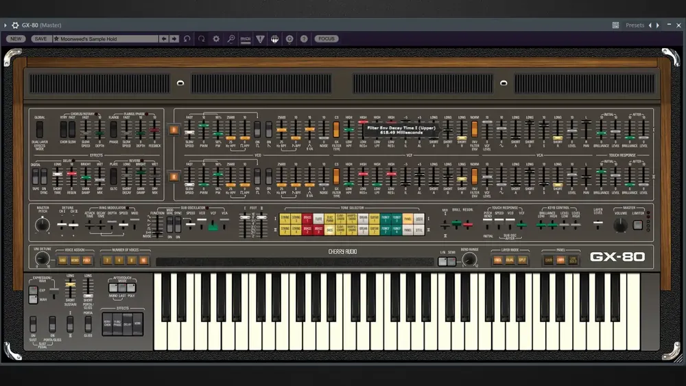Click the keyboard QWERTY icon
686x386 pixels.
(275, 39)
